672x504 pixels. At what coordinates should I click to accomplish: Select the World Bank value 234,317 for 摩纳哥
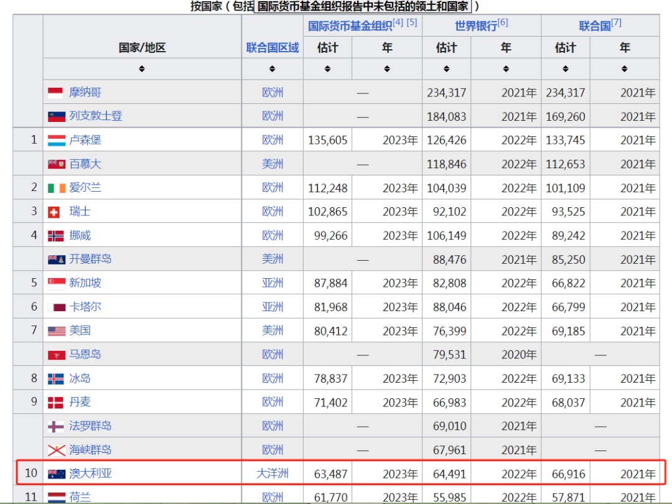click(x=447, y=93)
